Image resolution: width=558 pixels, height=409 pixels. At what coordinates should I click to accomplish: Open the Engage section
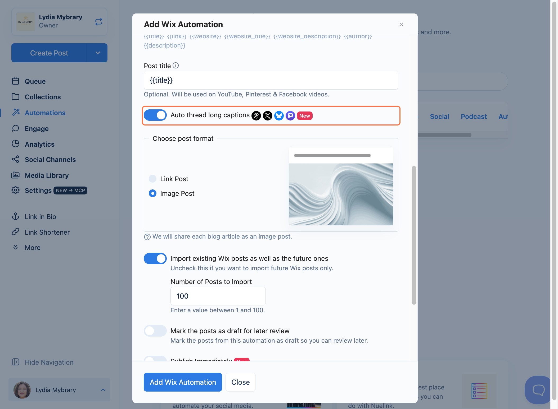(37, 129)
